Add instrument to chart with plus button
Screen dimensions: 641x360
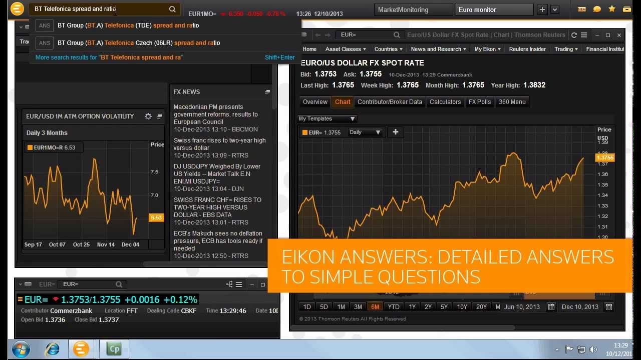395,132
